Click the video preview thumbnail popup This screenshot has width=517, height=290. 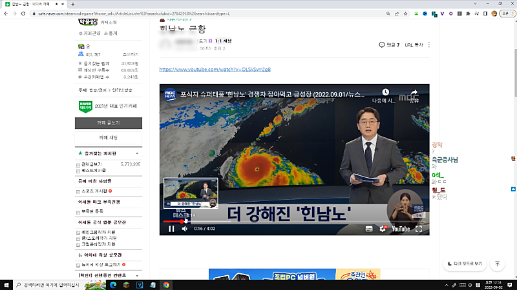click(191, 193)
